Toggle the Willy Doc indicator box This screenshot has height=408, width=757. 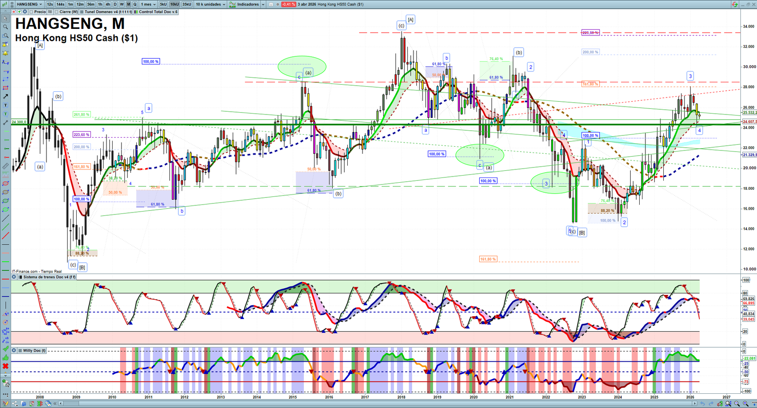coord(20,351)
